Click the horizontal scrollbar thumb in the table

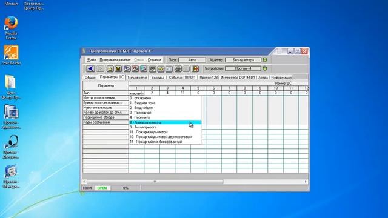click(x=155, y=182)
